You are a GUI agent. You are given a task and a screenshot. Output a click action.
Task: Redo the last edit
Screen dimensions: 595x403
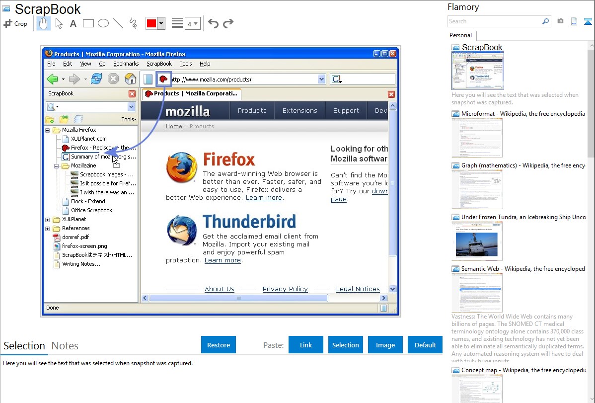[x=228, y=23]
